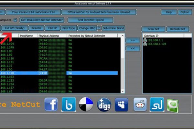
Task: Click the Delicious bookmark icon
Action: point(86,104)
